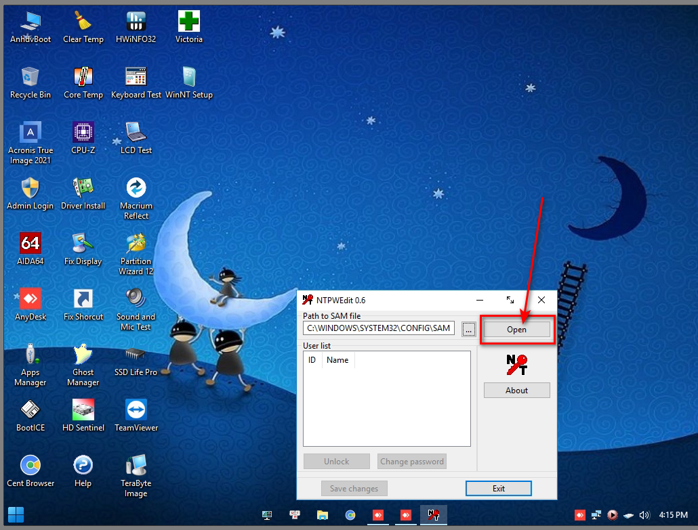Launch the CPU-Z desktop icon

point(83,138)
